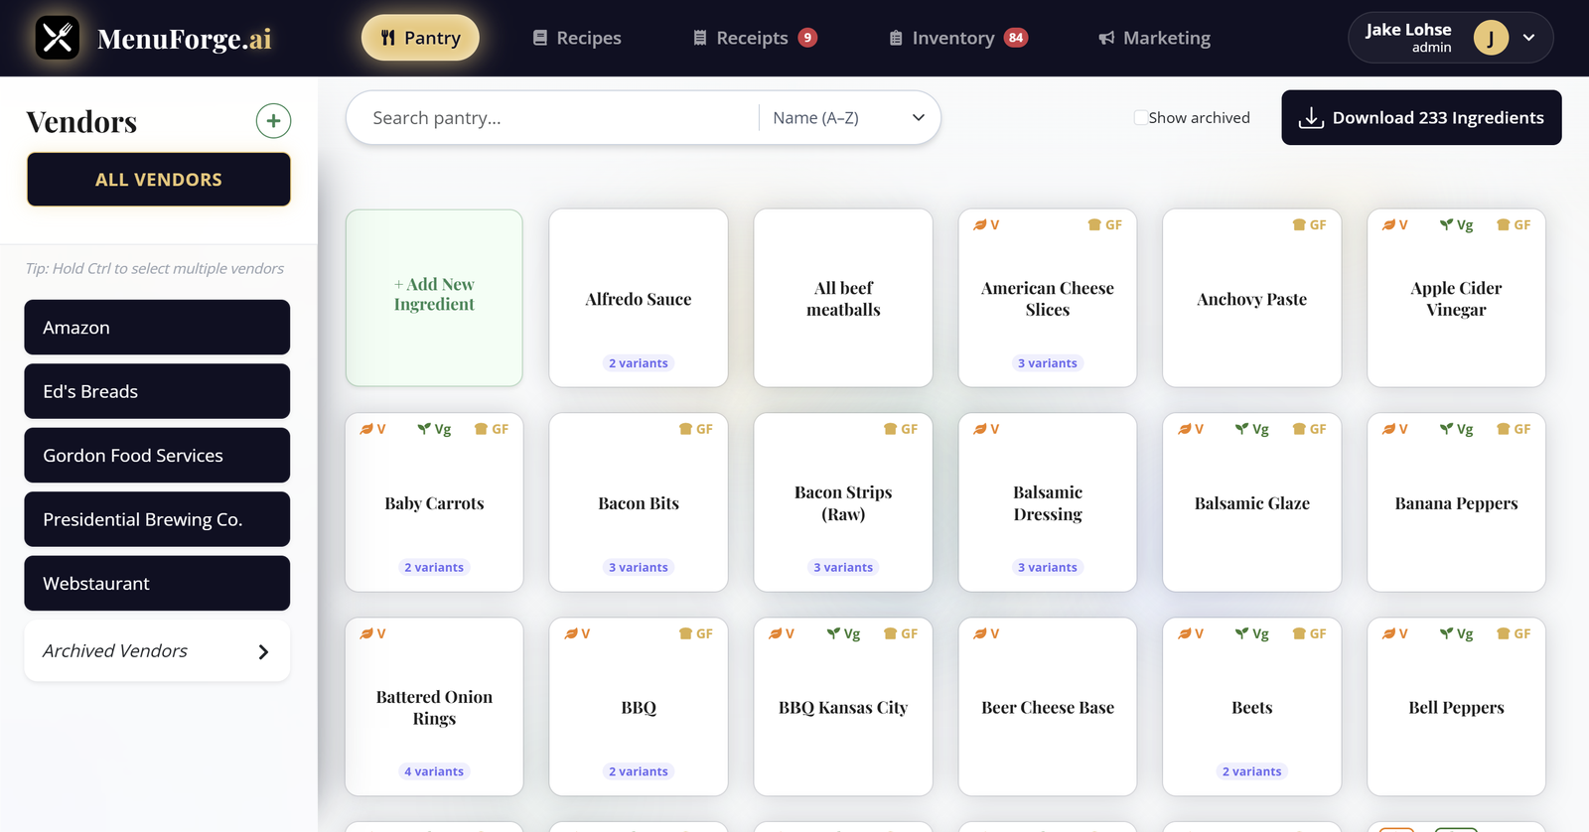This screenshot has width=1589, height=832.
Task: Open the All beef meatballs card
Action: click(x=843, y=298)
